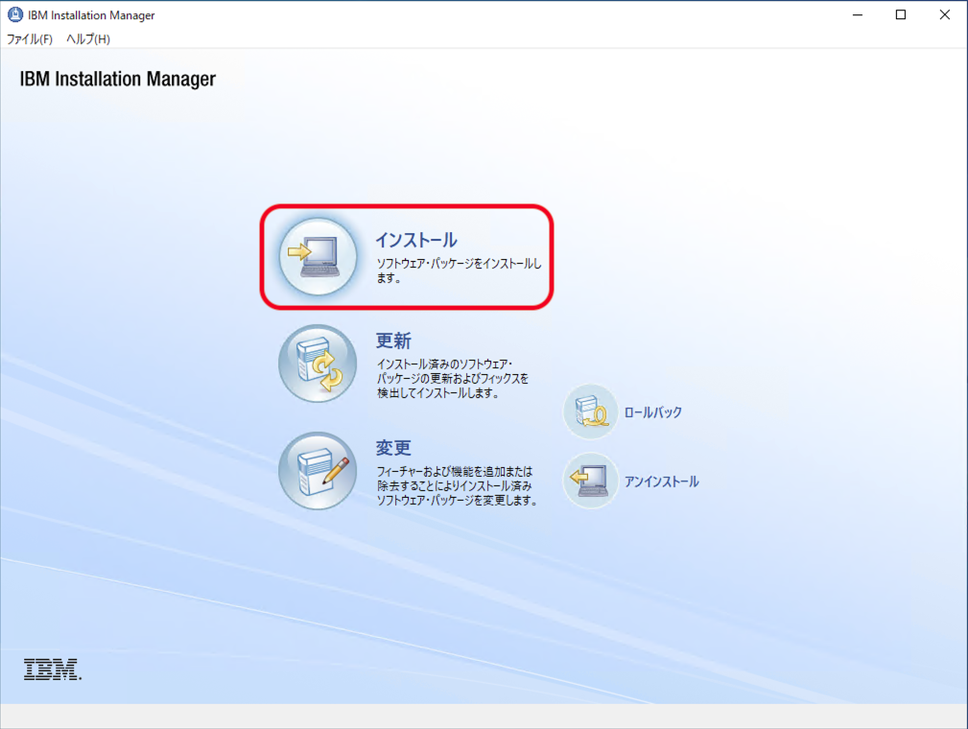Close the Installation Manager window
The height and width of the screenshot is (729, 968).
[945, 14]
